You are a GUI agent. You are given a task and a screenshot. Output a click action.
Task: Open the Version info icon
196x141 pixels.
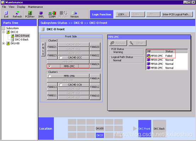pos(74,14)
